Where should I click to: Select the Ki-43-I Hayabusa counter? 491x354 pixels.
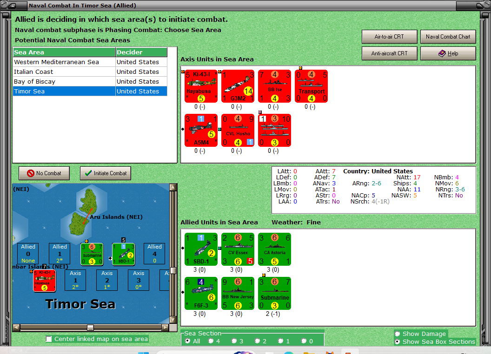click(201, 86)
